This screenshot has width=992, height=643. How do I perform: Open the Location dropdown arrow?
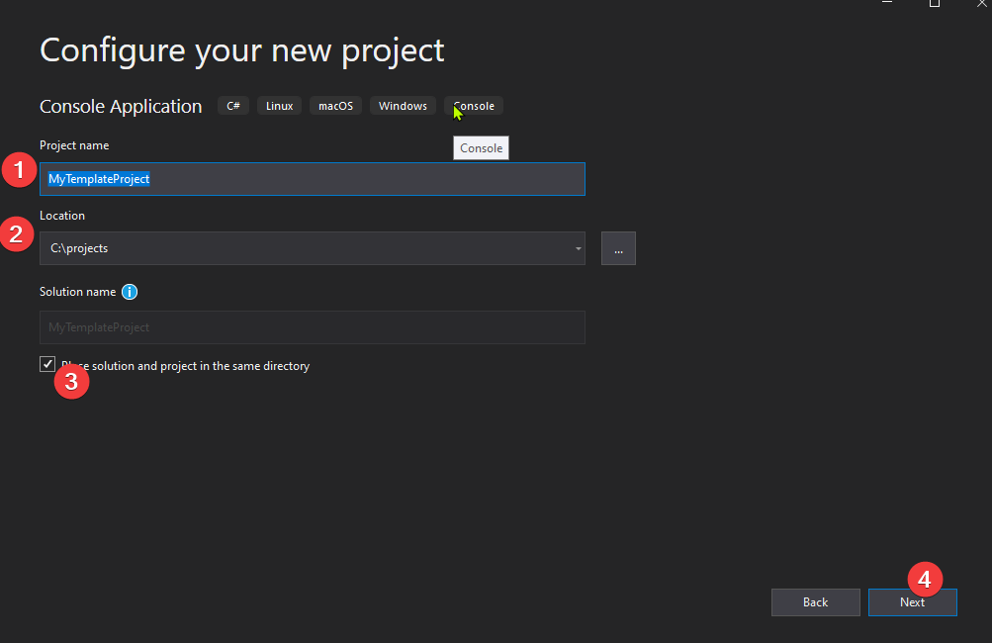tap(578, 248)
